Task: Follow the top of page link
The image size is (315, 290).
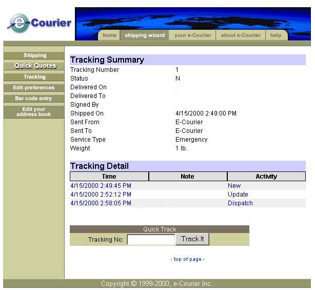Action: 187,259
